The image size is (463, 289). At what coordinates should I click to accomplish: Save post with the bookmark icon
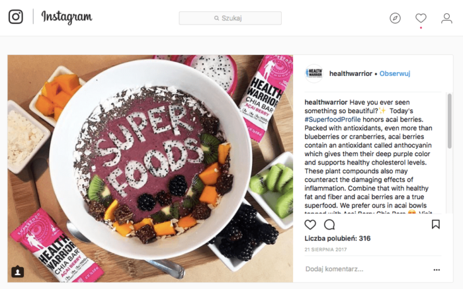[x=436, y=224]
